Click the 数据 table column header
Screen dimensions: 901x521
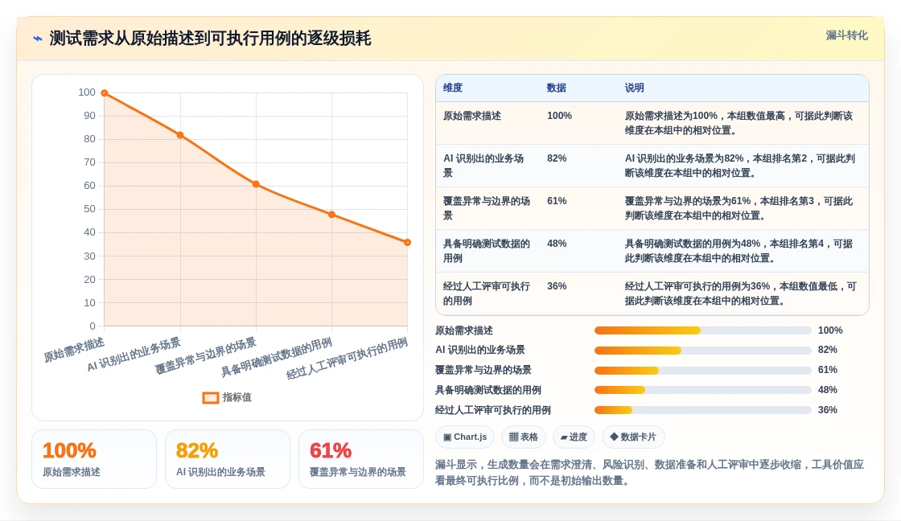point(556,88)
